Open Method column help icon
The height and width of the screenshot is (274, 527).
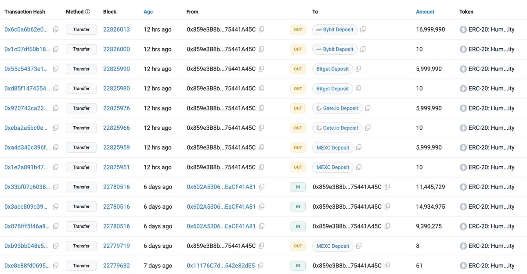[x=87, y=12]
